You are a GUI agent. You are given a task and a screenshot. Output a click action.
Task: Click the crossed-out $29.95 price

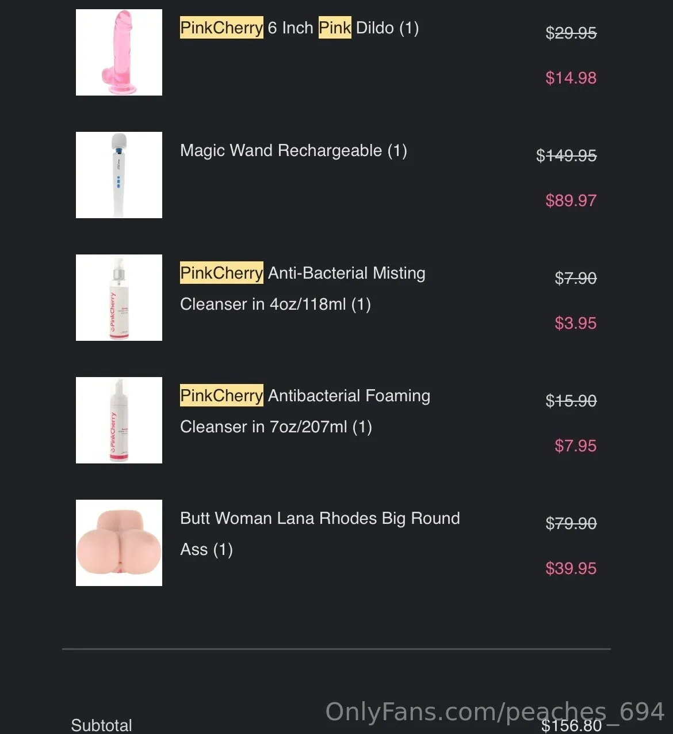pos(571,33)
